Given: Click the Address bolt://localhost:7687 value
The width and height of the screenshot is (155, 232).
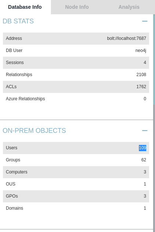Looking at the screenshot, I should (126, 38).
